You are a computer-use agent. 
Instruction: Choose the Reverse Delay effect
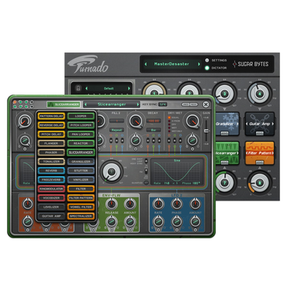point(51,125)
